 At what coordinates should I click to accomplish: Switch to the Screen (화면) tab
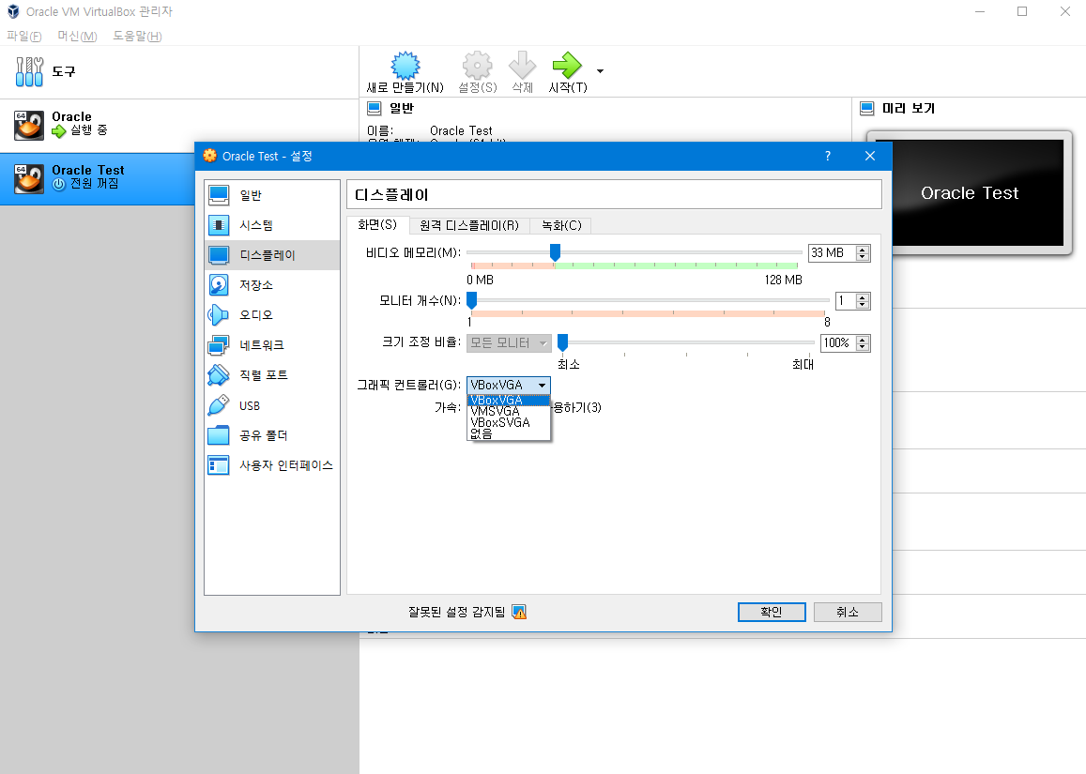377,225
